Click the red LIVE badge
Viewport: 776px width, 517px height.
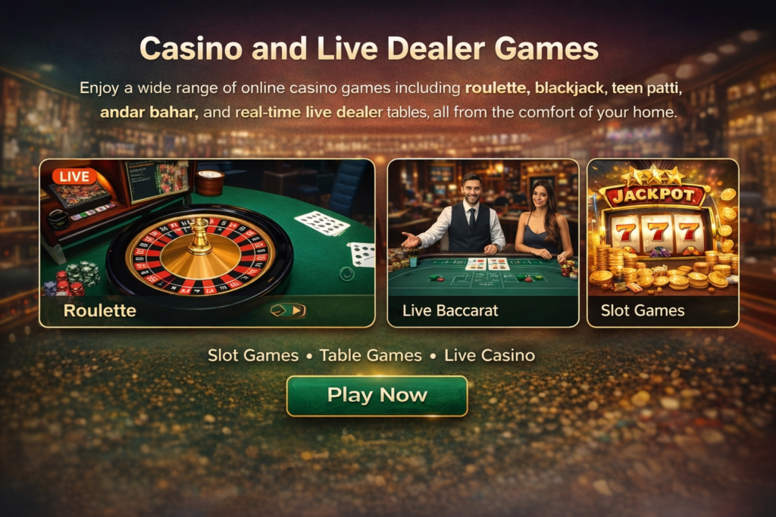click(74, 176)
